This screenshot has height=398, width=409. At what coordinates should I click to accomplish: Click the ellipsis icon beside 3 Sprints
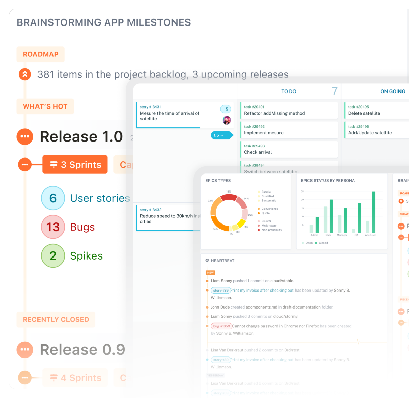click(25, 165)
